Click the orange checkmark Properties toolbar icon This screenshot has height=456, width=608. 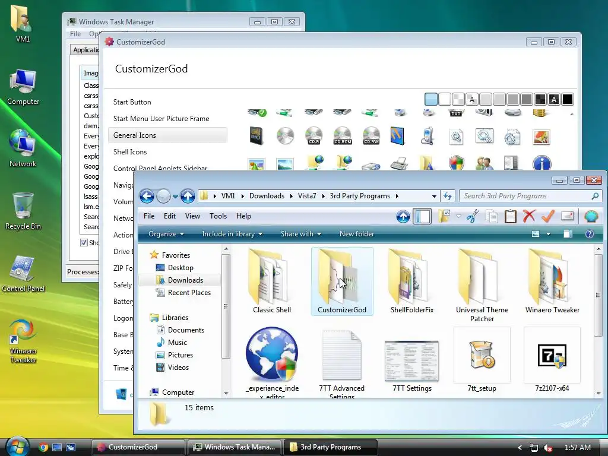[x=548, y=216]
